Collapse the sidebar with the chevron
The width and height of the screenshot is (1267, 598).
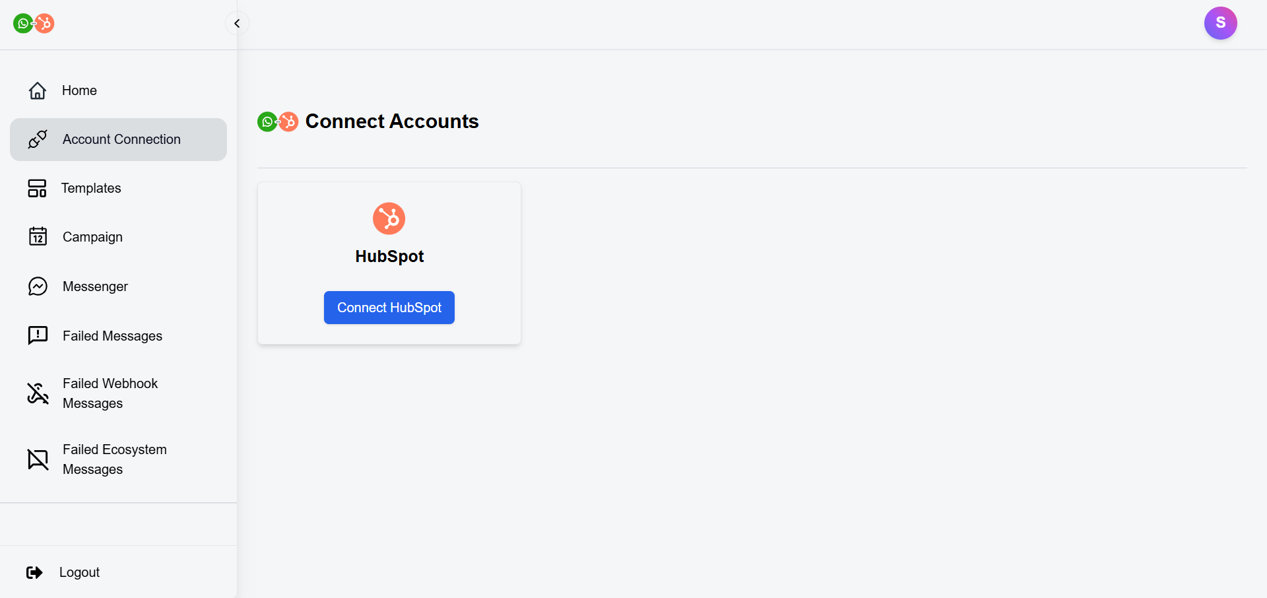237,24
